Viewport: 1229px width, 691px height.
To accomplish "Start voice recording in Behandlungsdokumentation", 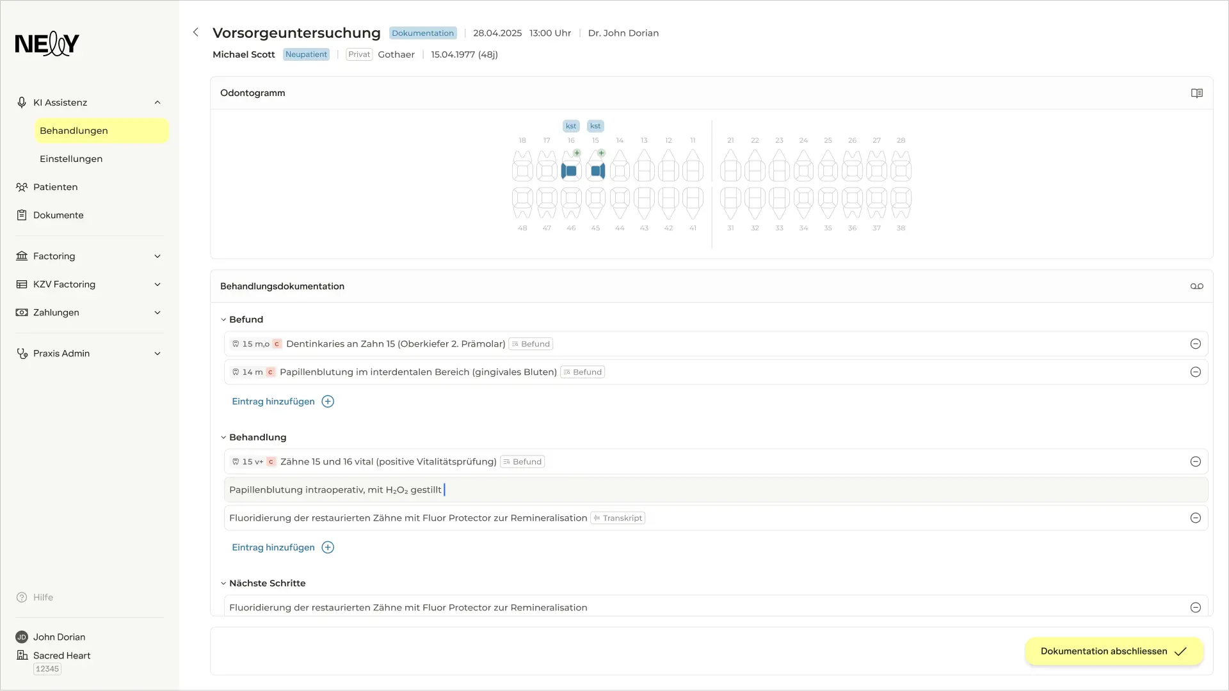I will click(1196, 286).
